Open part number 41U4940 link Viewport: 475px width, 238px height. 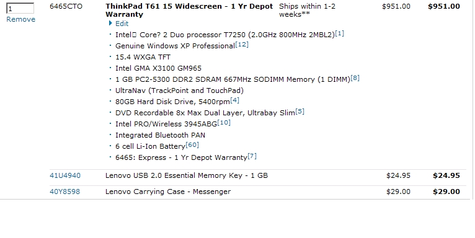(x=65, y=175)
